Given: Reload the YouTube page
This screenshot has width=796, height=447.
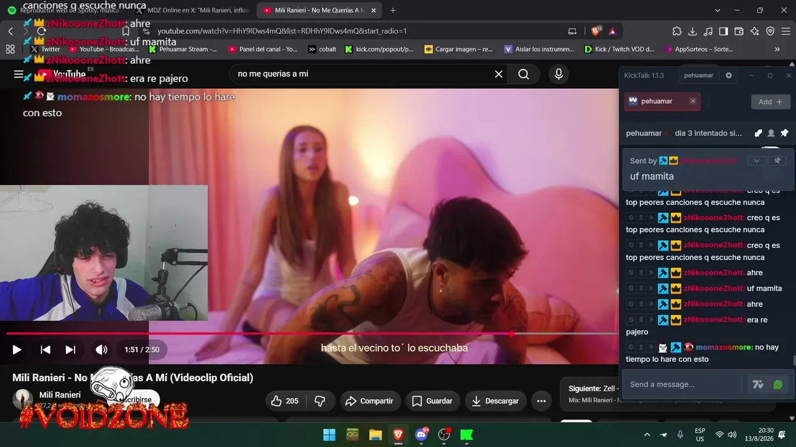Looking at the screenshot, I should (42, 31).
